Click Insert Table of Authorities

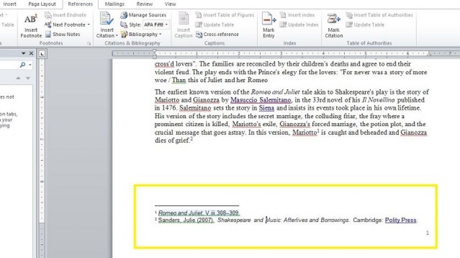[379, 15]
